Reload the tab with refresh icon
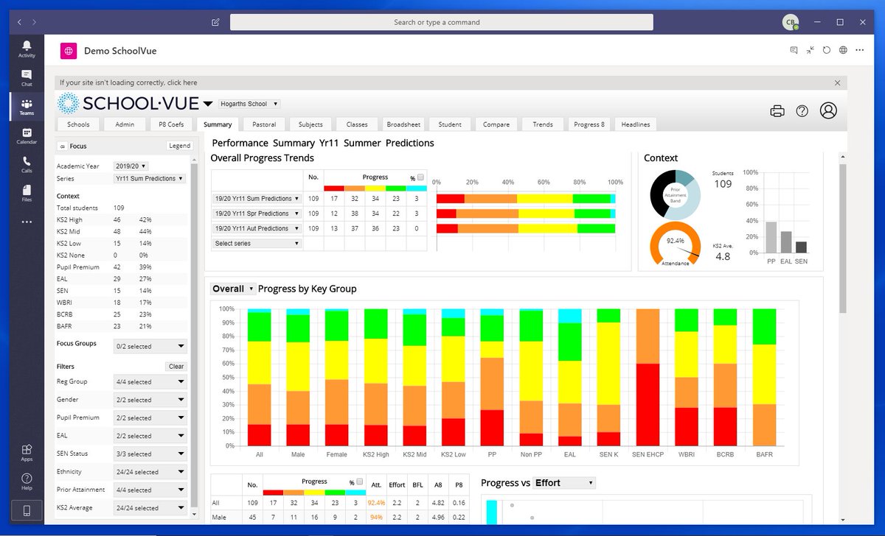Viewport: 885px width, 536px height. coord(827,50)
